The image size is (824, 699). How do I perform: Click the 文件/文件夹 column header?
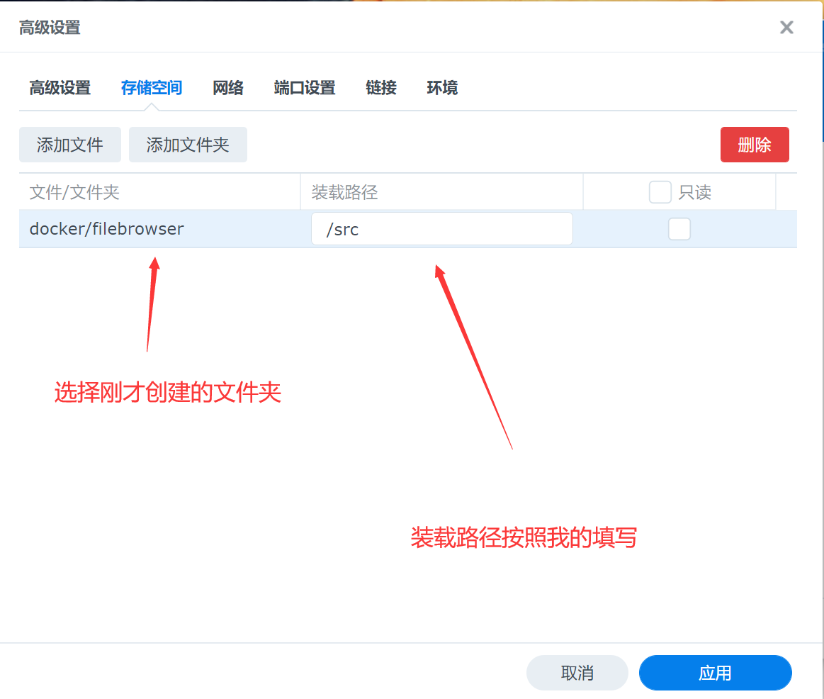tap(74, 192)
